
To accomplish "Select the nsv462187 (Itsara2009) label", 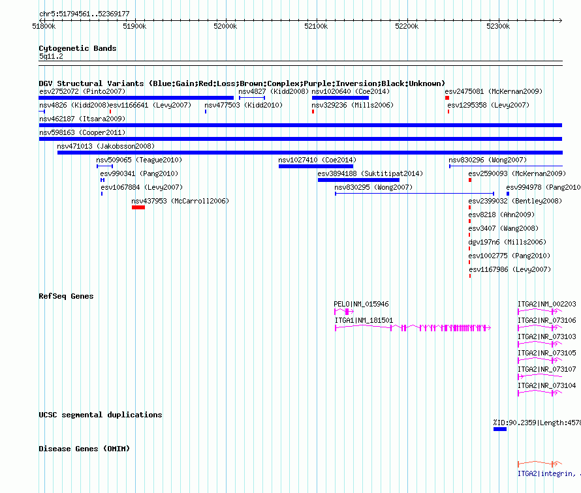I will (x=82, y=119).
